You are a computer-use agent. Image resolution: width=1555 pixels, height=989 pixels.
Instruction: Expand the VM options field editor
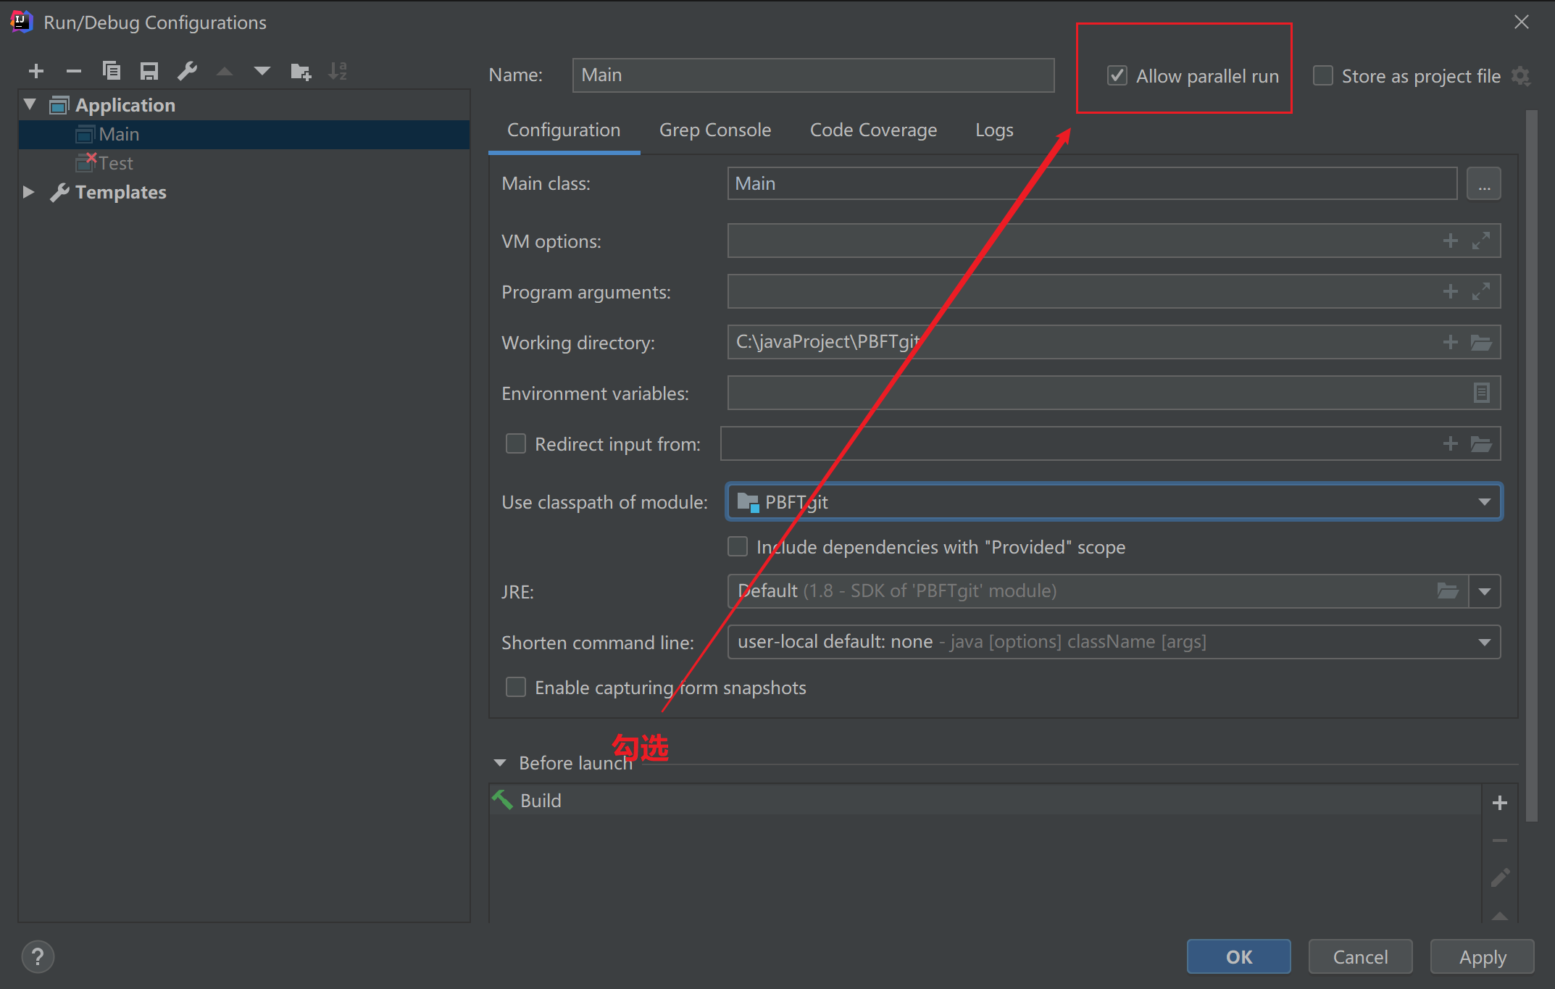coord(1481,241)
